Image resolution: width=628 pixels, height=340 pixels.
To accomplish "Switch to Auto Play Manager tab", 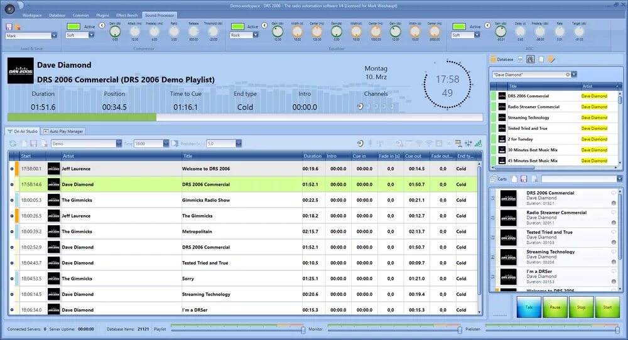I will point(63,131).
